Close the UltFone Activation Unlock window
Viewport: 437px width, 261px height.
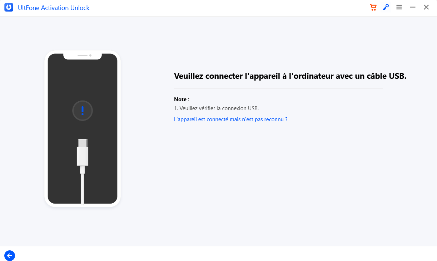[426, 7]
